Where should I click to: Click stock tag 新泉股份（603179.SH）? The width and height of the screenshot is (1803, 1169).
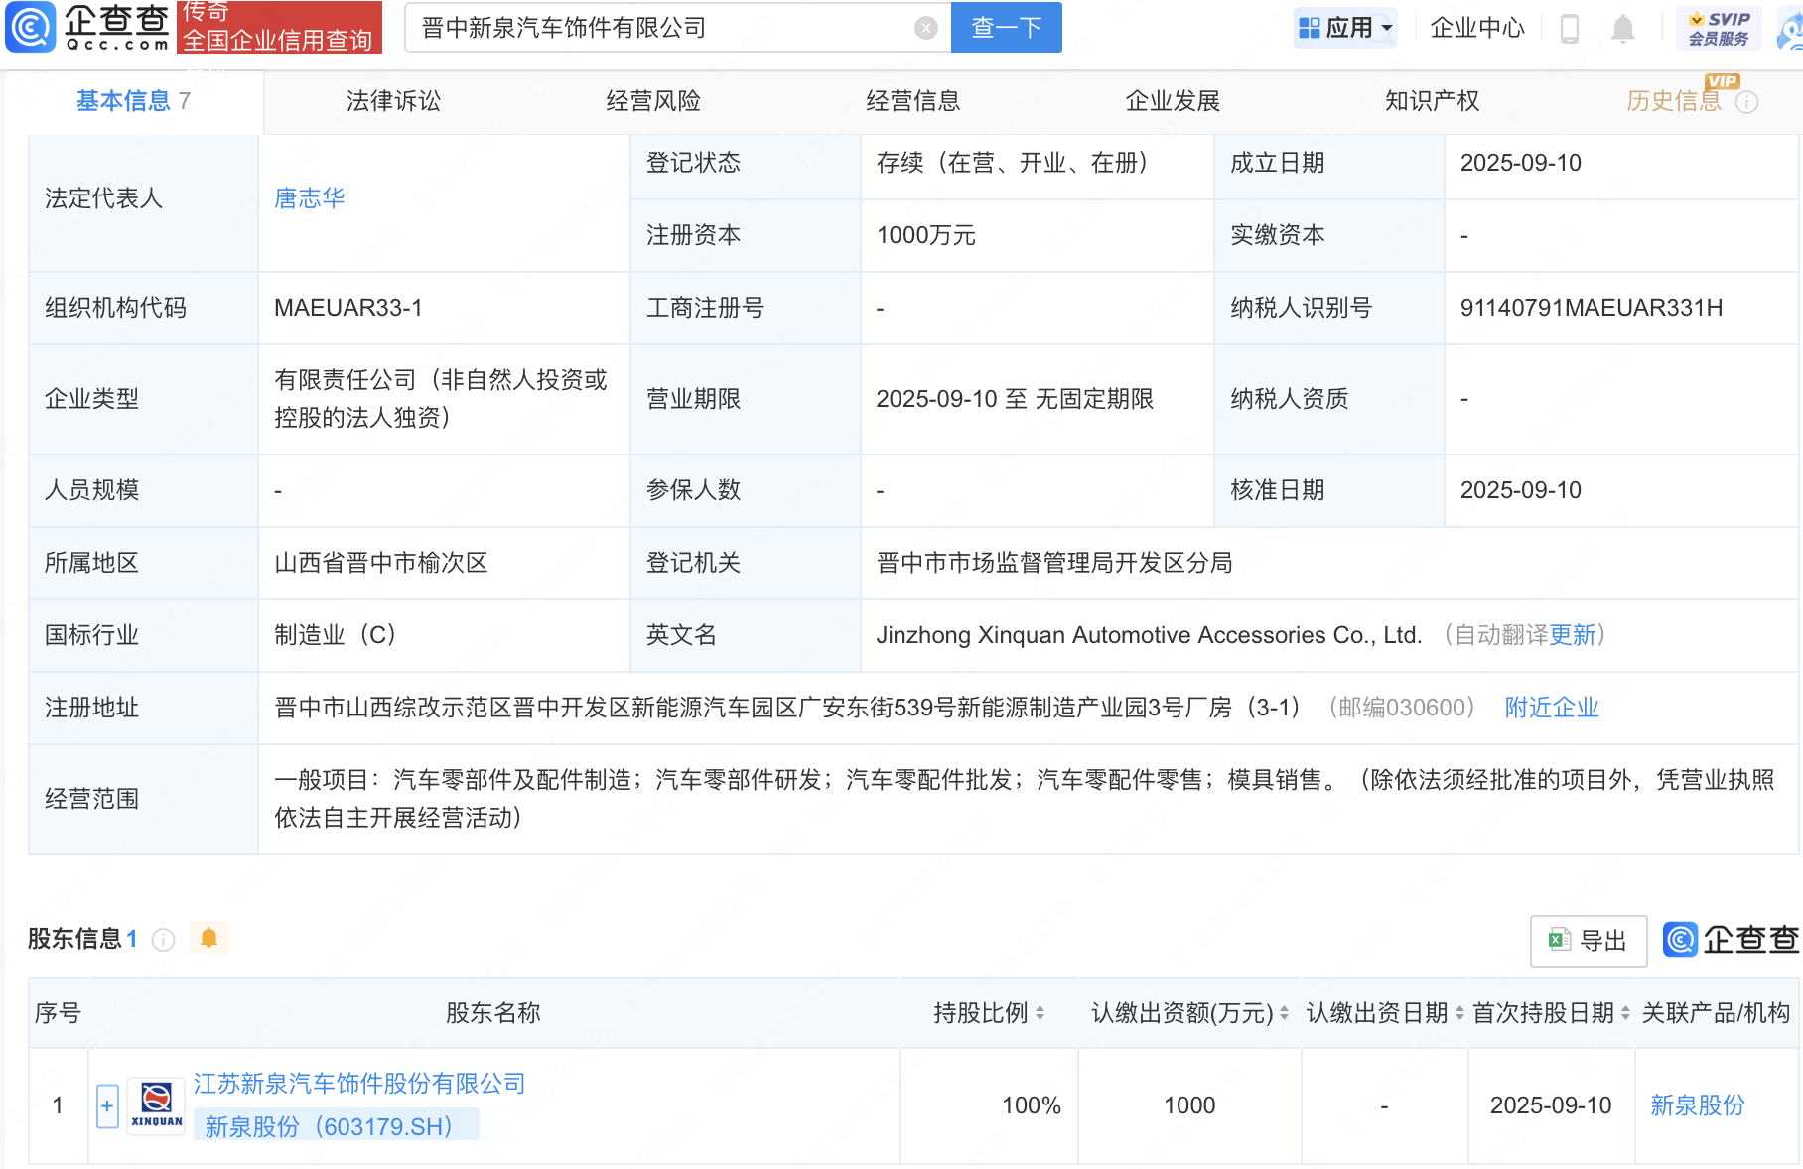tap(337, 1126)
